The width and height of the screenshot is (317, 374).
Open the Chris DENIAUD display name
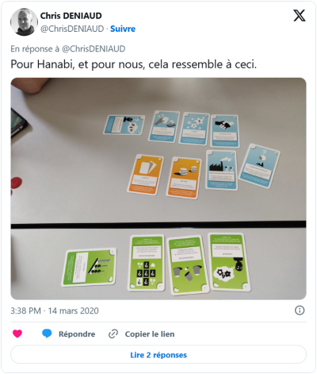pos(71,16)
